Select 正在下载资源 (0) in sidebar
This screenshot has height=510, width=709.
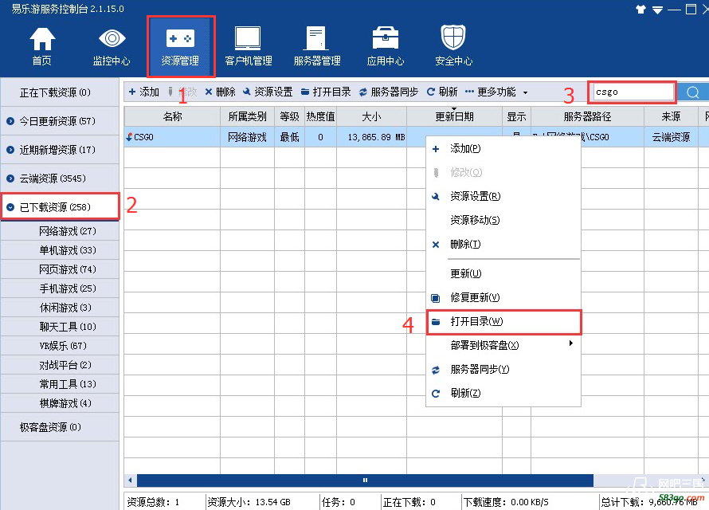(x=60, y=92)
